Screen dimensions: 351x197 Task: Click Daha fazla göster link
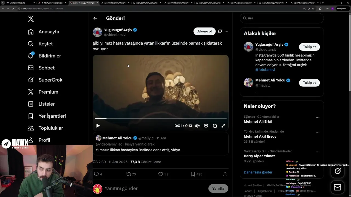[258, 172]
